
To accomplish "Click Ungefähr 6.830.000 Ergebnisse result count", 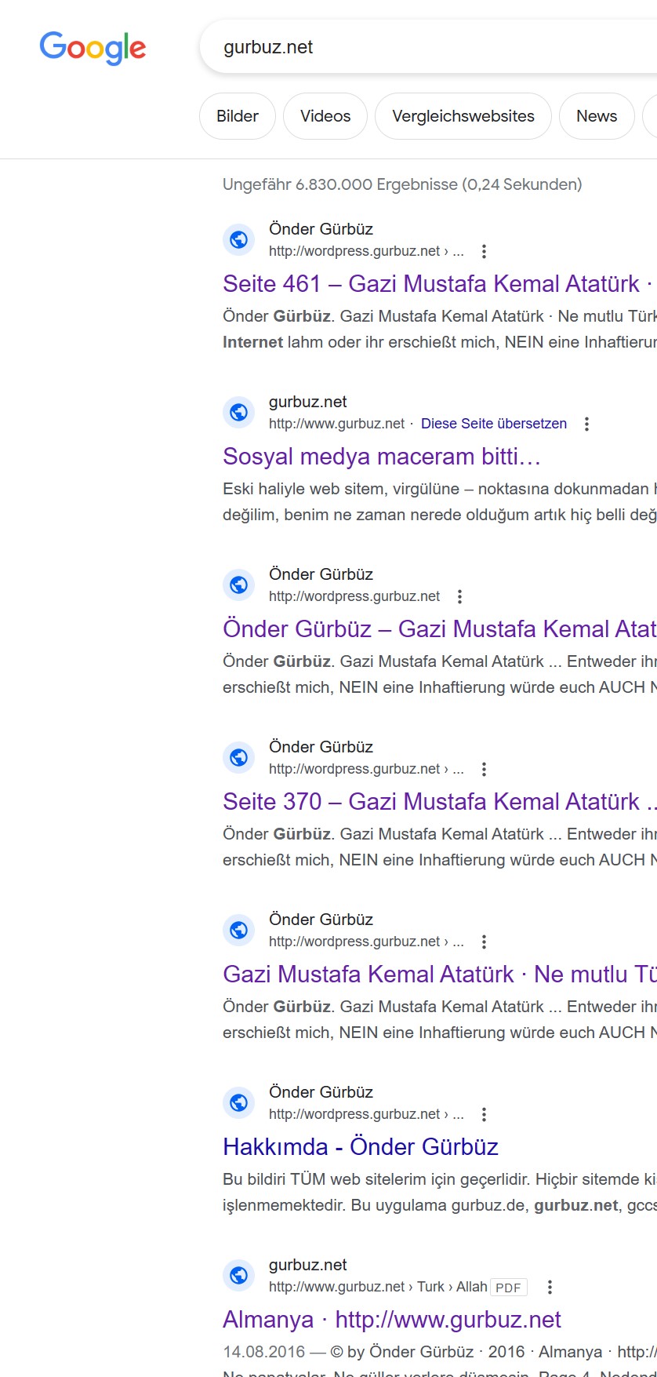I will [x=402, y=184].
